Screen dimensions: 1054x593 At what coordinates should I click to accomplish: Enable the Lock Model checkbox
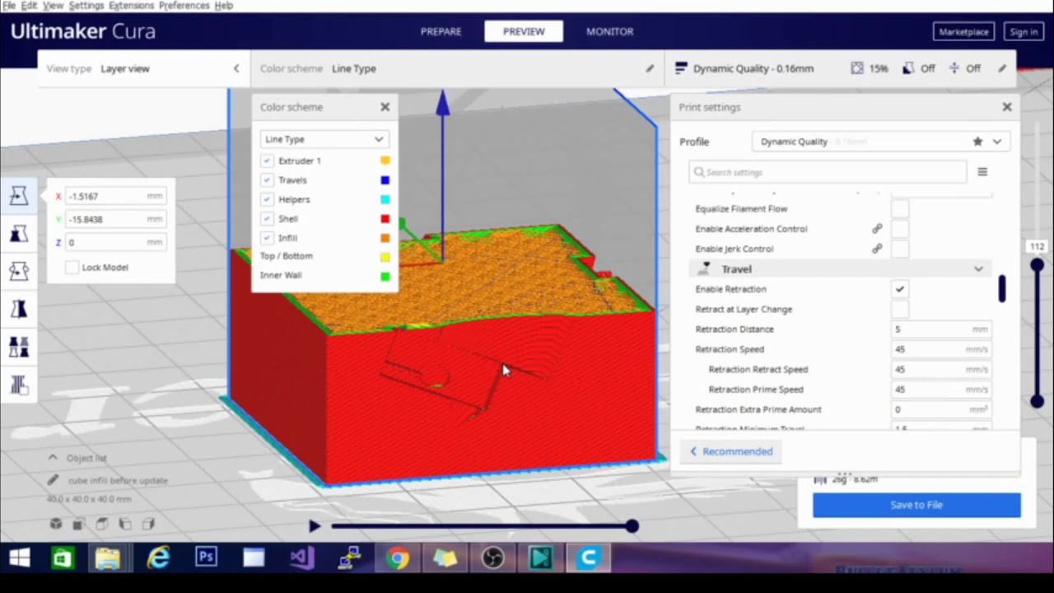click(72, 268)
